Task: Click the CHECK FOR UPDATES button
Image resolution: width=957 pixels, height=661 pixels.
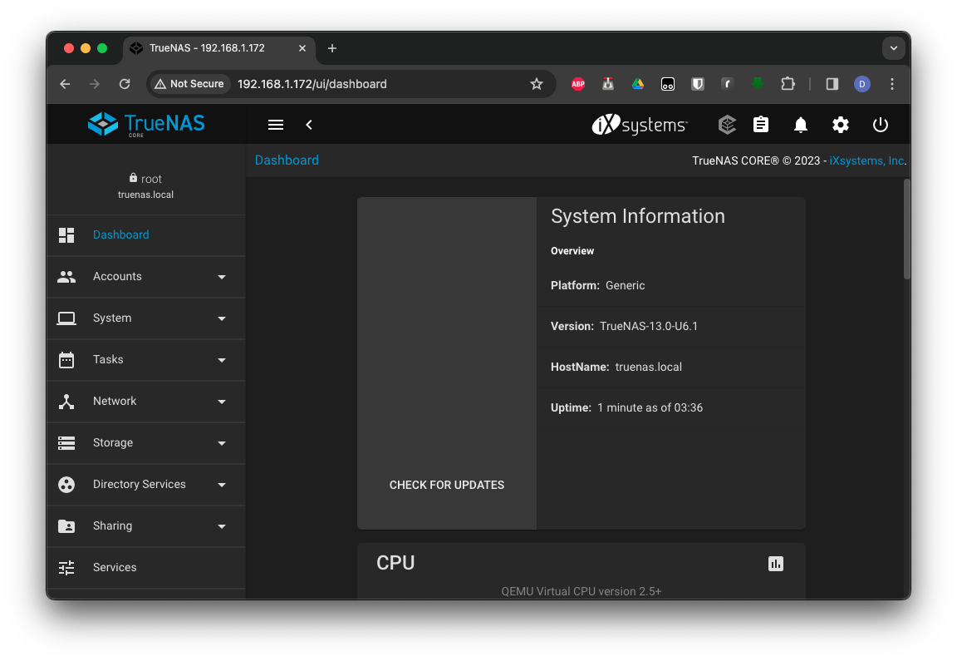Action: coord(447,485)
